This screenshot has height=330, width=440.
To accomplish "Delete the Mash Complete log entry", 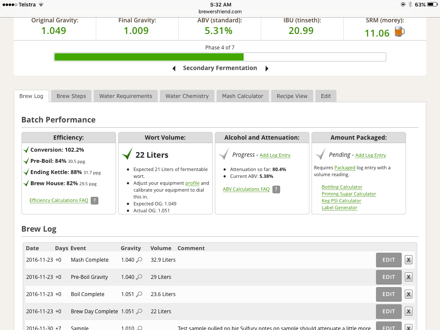I will click(x=409, y=260).
